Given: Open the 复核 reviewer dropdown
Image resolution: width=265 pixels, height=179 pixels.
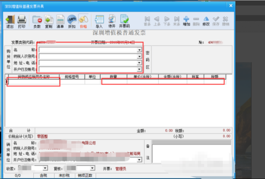Looking at the screenshot, I should point(92,168).
